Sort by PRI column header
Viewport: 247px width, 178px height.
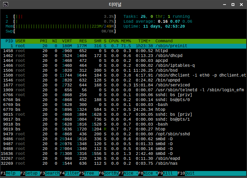click(44, 41)
